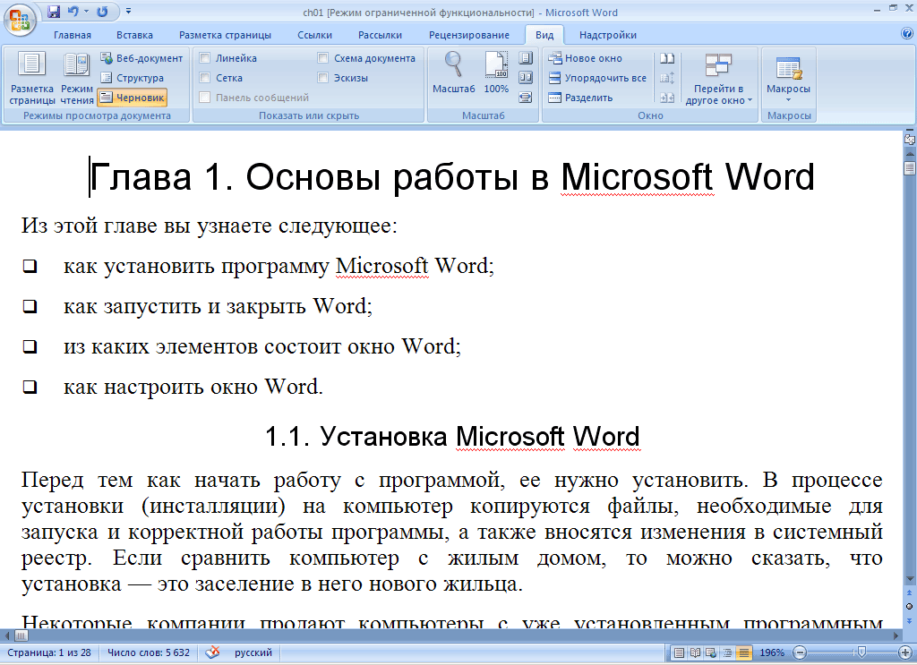Switch to Outline view in status bar

point(727,652)
